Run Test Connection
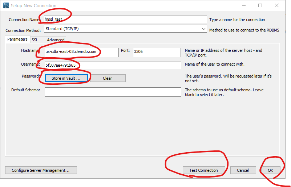This screenshot has width=291, height=187. click(x=204, y=170)
